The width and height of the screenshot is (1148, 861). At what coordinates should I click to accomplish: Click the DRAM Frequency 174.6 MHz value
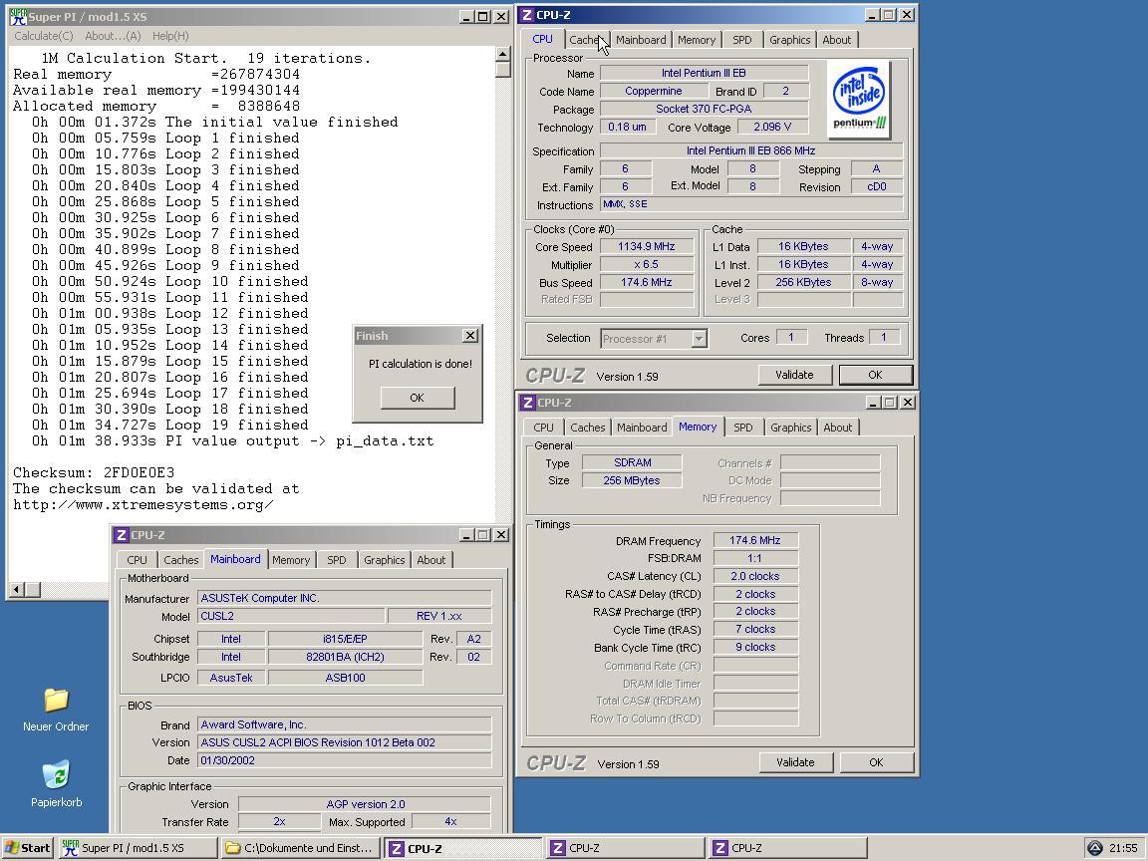(754, 540)
